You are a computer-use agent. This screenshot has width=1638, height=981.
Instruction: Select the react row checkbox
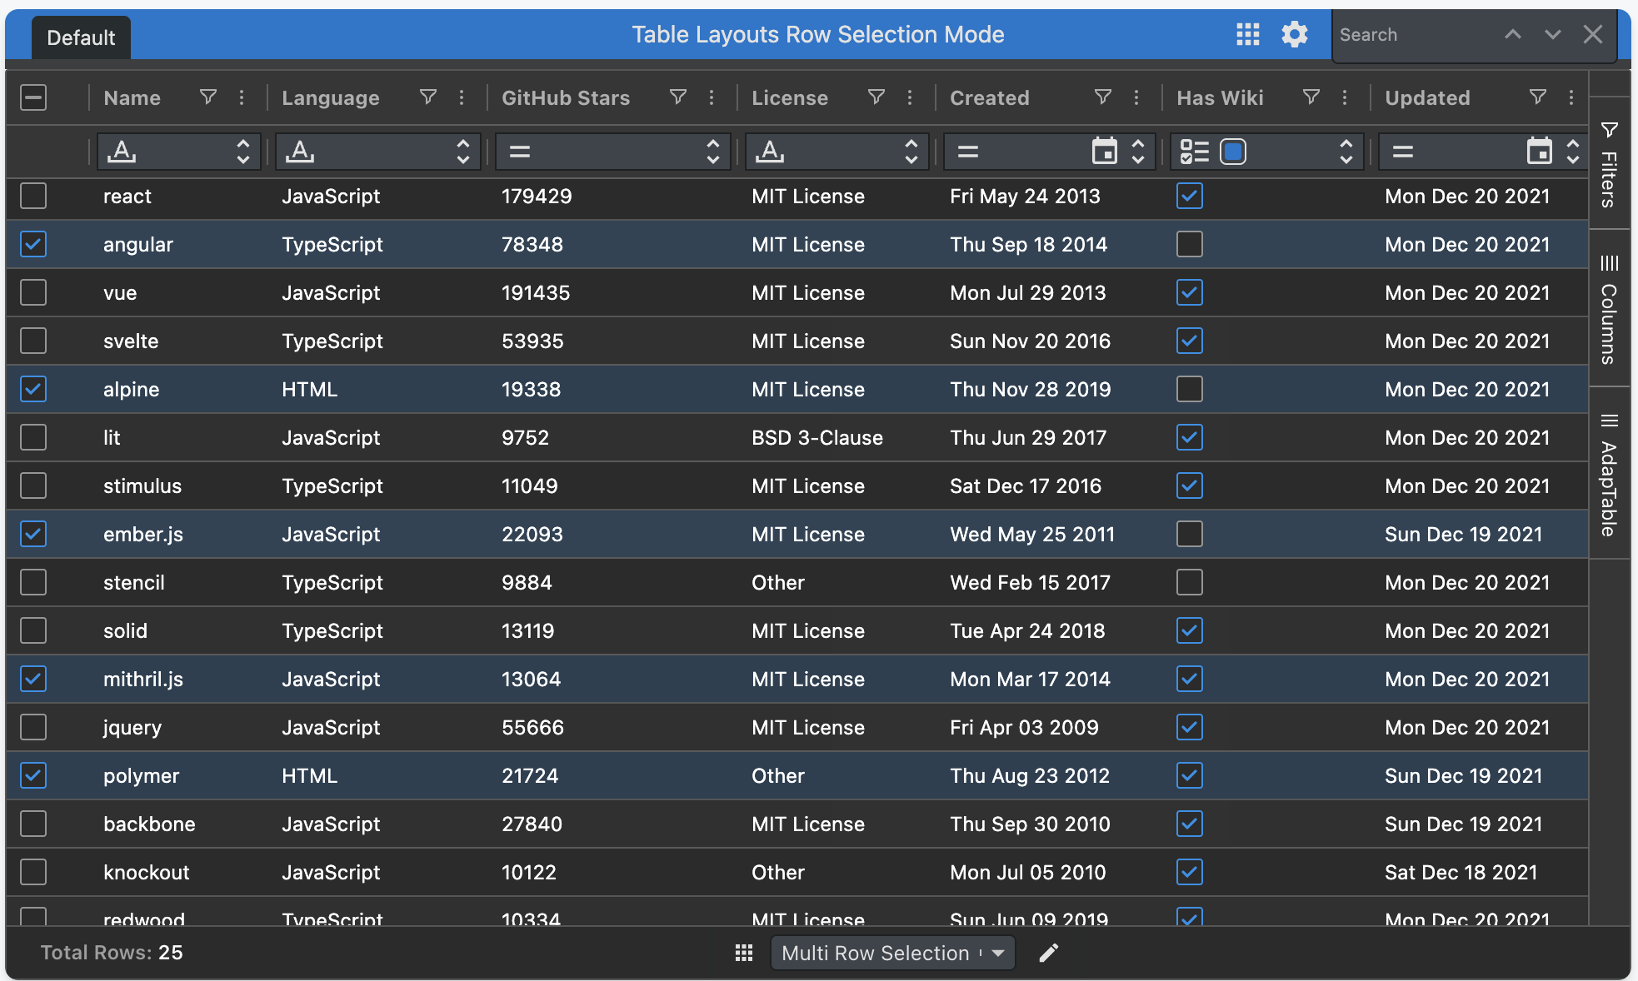coord(33,197)
